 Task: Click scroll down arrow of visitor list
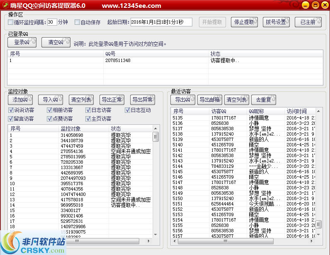(318, 235)
